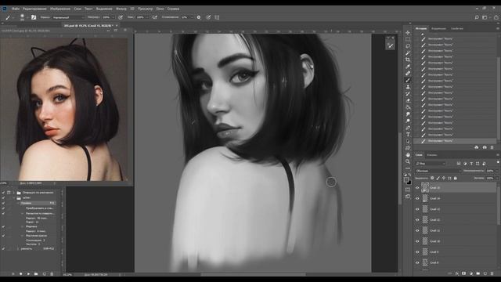Screen dimensions: 501x282
Task: Select the Pen tool
Action: pyautogui.click(x=408, y=128)
